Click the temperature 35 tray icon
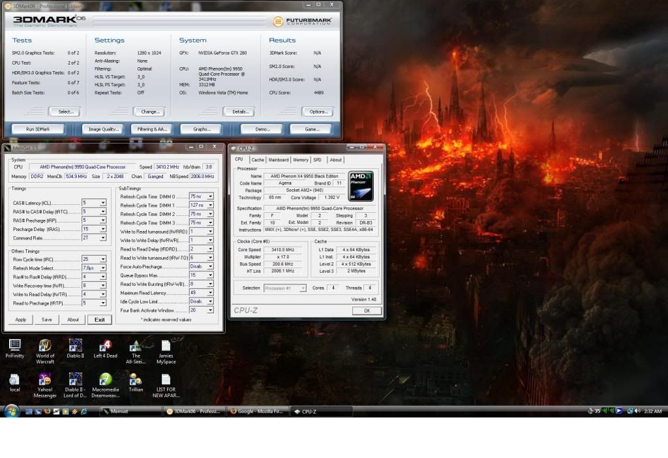This screenshot has height=458, width=668. (598, 411)
